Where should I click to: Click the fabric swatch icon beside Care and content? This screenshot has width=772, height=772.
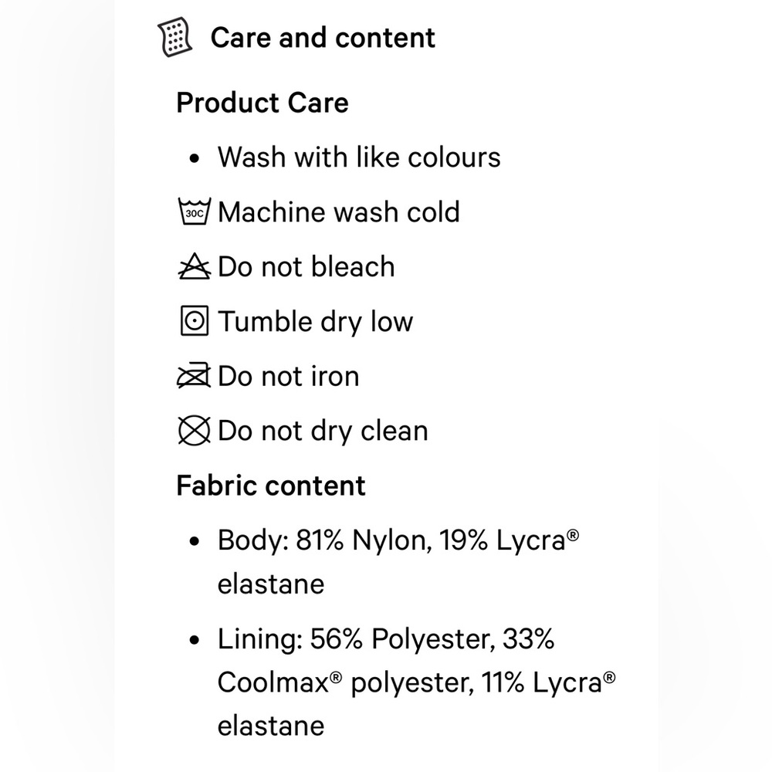click(x=174, y=37)
